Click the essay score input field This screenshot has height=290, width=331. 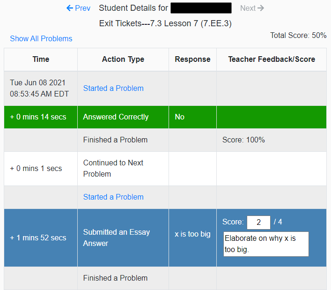[258, 222]
